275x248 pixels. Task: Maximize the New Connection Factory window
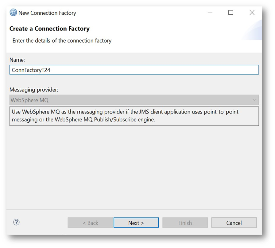(231, 13)
